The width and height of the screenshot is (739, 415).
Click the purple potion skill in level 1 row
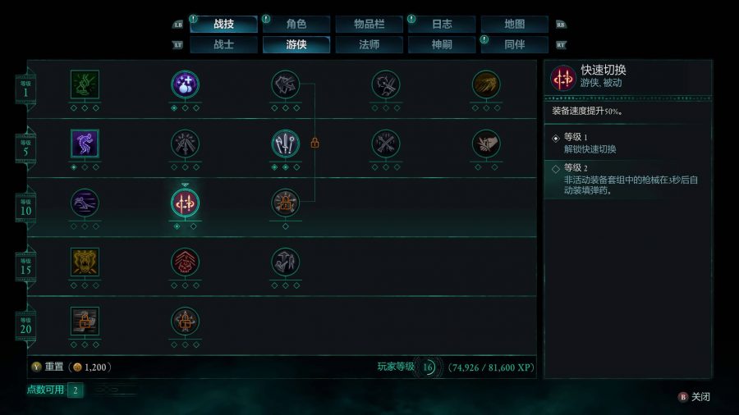(185, 84)
